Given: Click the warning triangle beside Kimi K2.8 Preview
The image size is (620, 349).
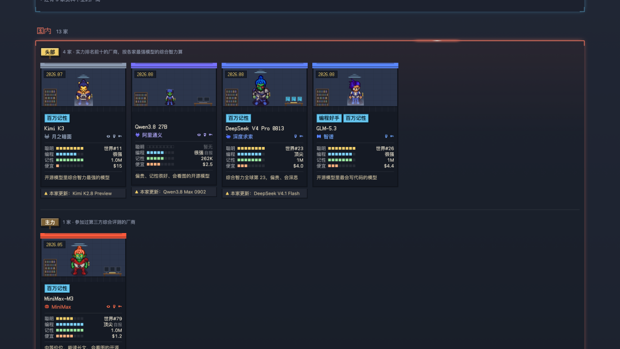Looking at the screenshot, I should coord(46,193).
